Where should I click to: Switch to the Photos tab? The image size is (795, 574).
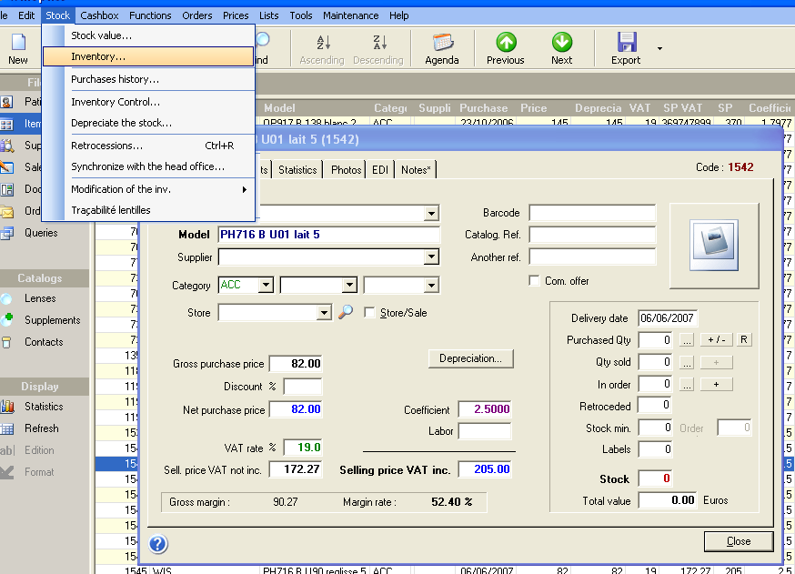(x=346, y=170)
